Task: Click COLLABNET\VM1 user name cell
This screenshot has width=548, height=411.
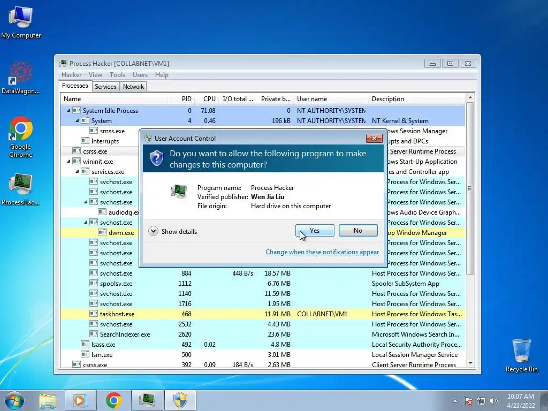Action: pyautogui.click(x=322, y=314)
